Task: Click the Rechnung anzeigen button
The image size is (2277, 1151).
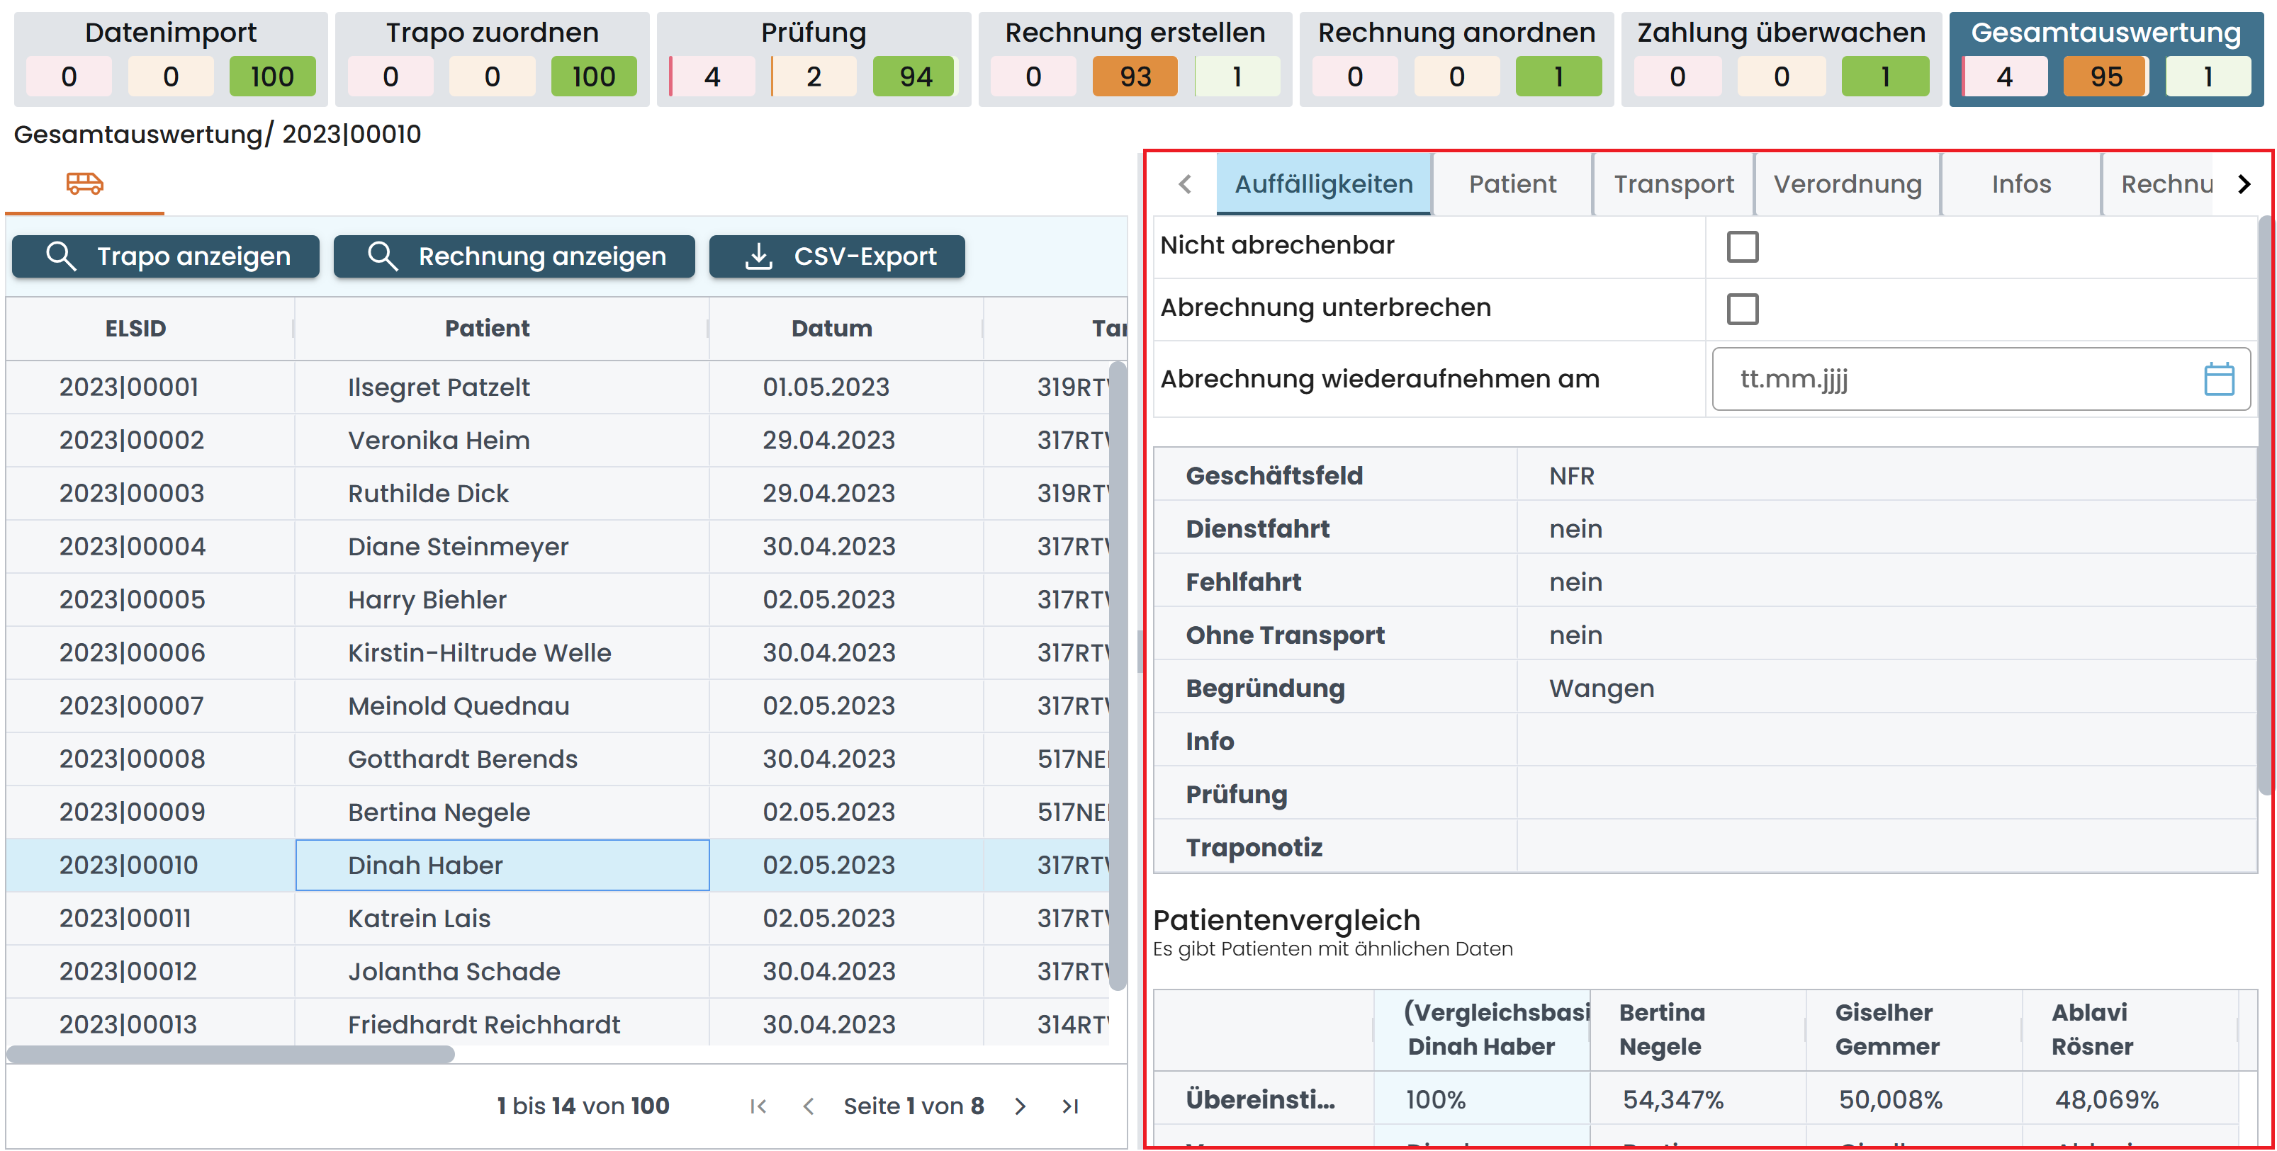Action: pyautogui.click(x=515, y=256)
